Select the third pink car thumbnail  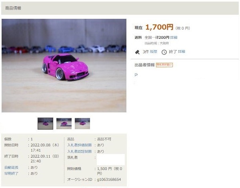point(82,124)
